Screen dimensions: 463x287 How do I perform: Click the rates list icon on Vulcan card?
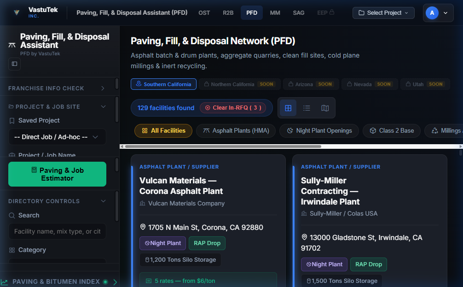coord(149,281)
